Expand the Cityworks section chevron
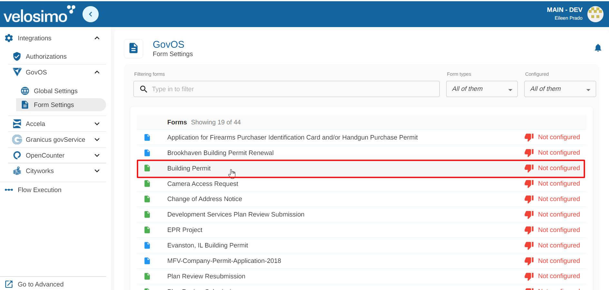The image size is (609, 290). [97, 171]
